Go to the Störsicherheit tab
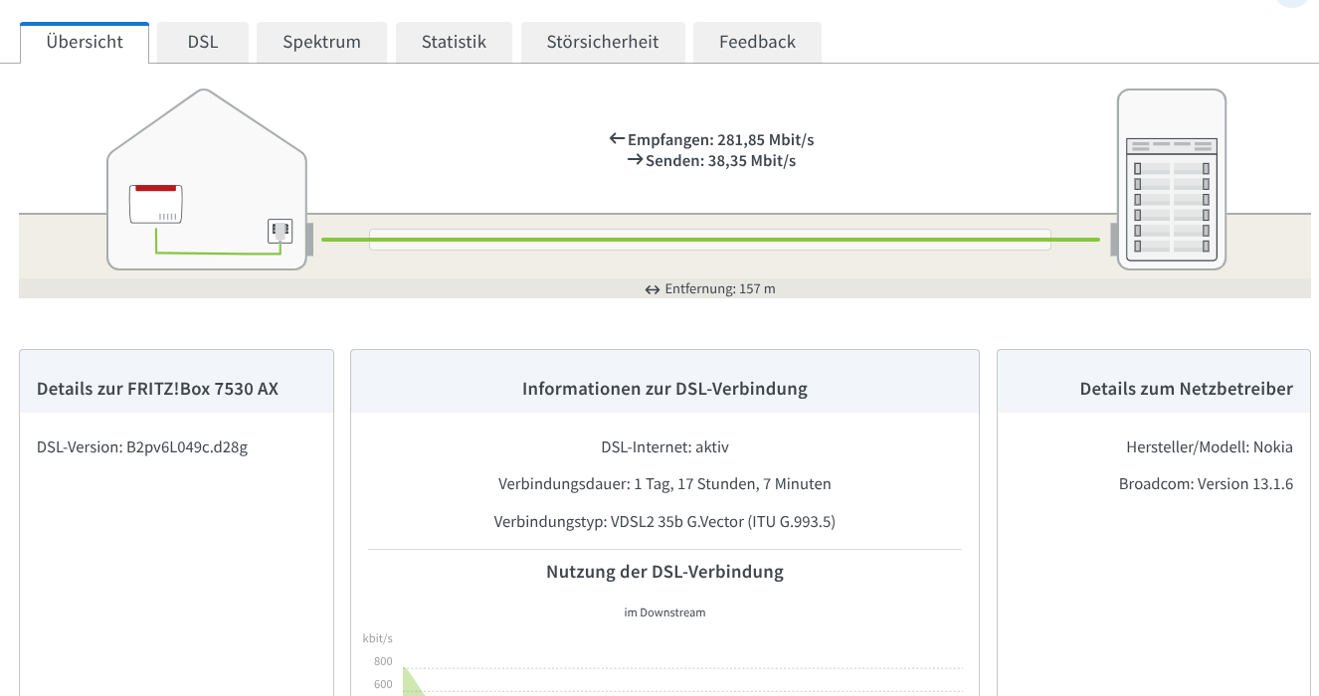1319x696 pixels. (602, 43)
